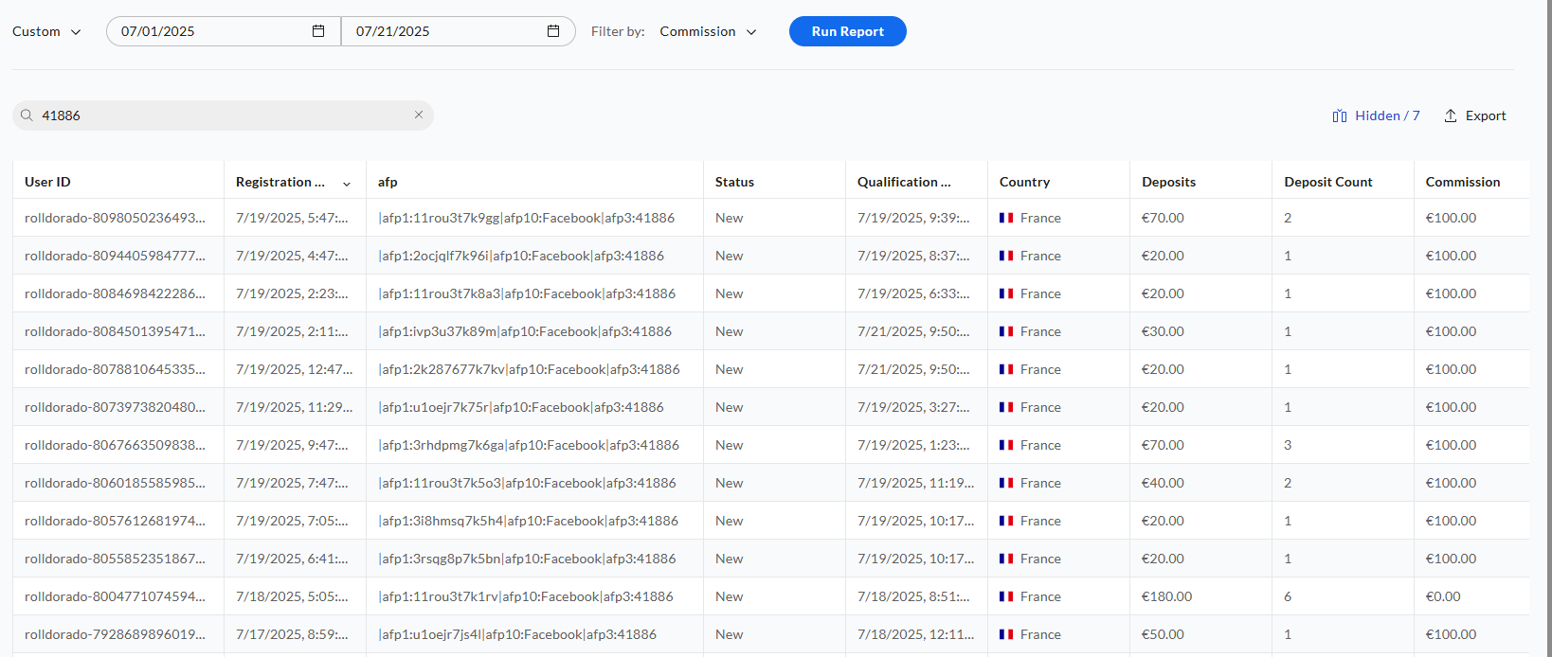Select user rolldorado-8067663509838
1552x657 pixels.
[x=115, y=445]
